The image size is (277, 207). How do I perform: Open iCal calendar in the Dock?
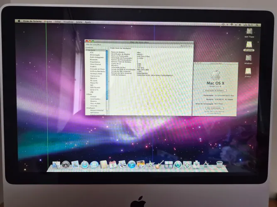113,164
